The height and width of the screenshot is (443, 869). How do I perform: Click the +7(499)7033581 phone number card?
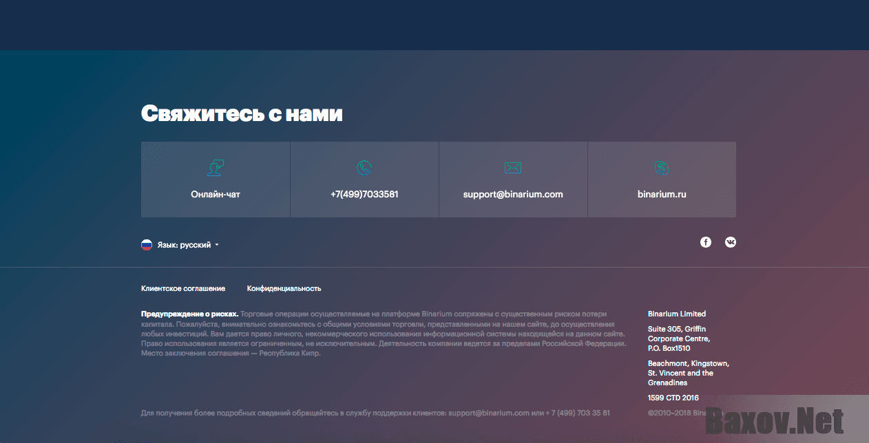[364, 195]
